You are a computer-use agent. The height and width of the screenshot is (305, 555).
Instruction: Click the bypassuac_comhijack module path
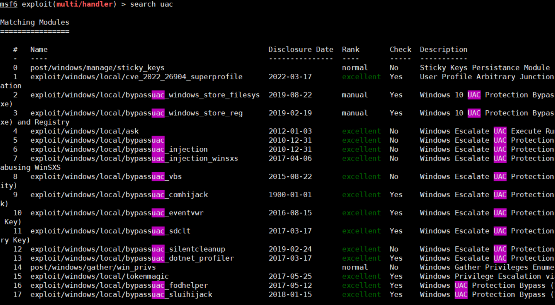coord(119,195)
